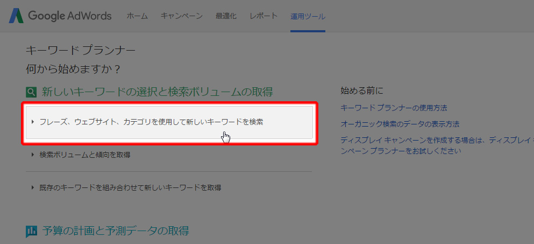Viewport: 534px width, 244px height.
Task: Click the blue bar chart forecast icon
Action: coord(31,232)
